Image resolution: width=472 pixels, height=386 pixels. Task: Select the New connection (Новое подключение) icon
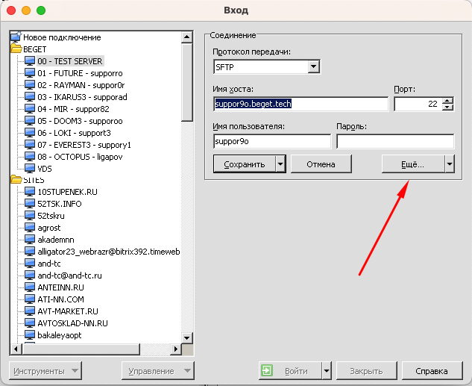point(16,37)
